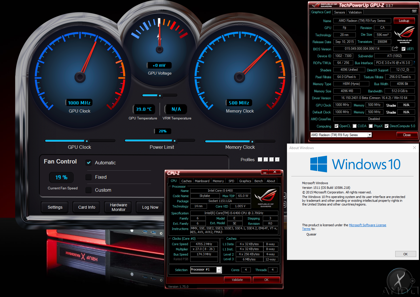Click the +0 mV GPU Voltage readout
Image resolution: width=420 pixels, height=297 pixels.
point(159,65)
